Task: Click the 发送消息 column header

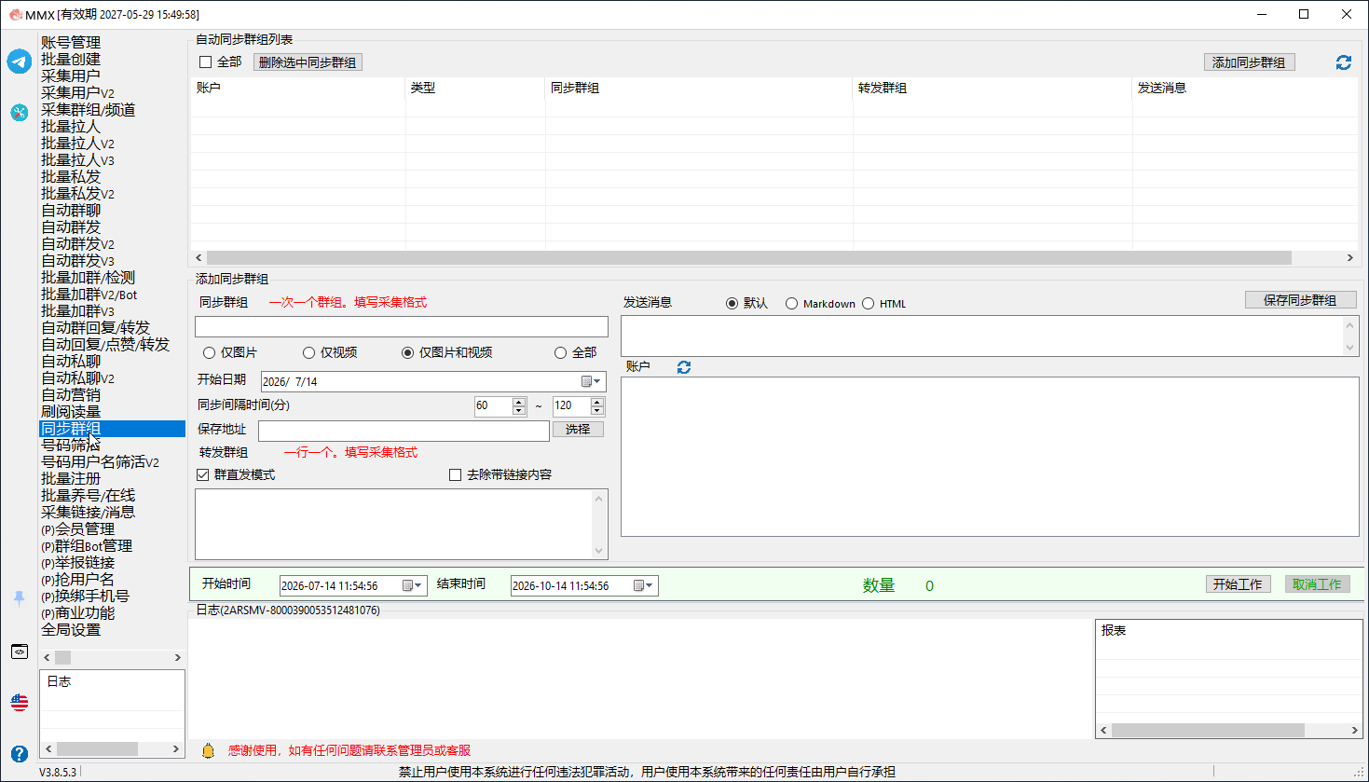Action: [x=1244, y=89]
